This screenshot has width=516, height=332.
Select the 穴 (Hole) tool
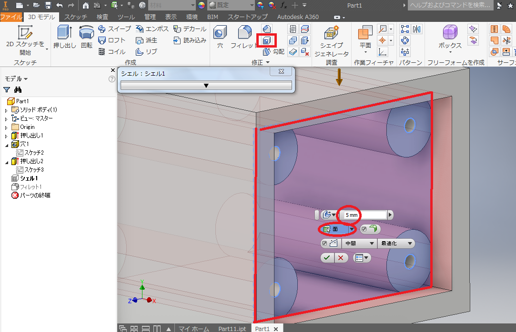point(220,37)
